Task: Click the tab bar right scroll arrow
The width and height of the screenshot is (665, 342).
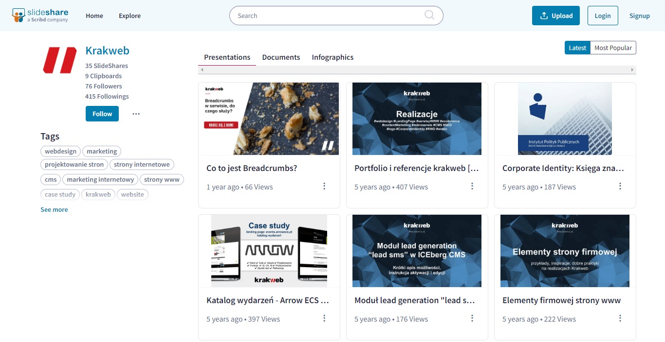Action: 632,70
